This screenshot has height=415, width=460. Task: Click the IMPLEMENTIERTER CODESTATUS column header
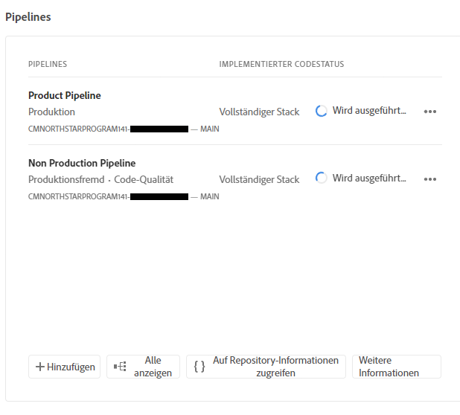click(281, 64)
